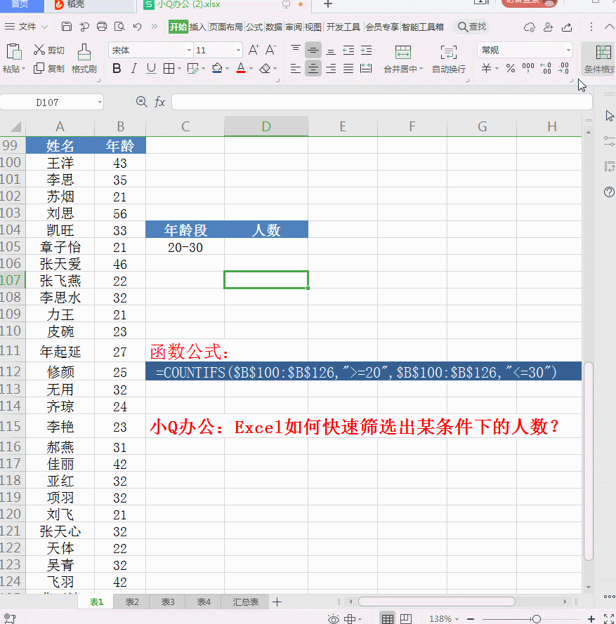Image resolution: width=616 pixels, height=624 pixels.
Task: Open the Review ribbon tab
Action: click(294, 27)
